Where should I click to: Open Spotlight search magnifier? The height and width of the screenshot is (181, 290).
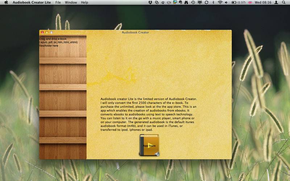[x=284, y=3]
